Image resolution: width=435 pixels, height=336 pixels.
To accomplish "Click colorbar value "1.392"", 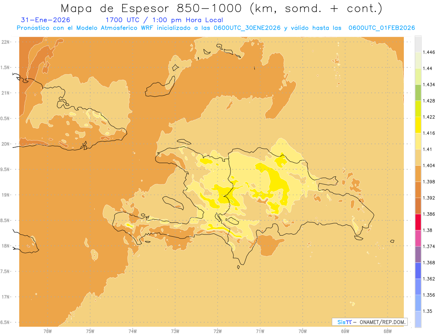I will point(430,198).
